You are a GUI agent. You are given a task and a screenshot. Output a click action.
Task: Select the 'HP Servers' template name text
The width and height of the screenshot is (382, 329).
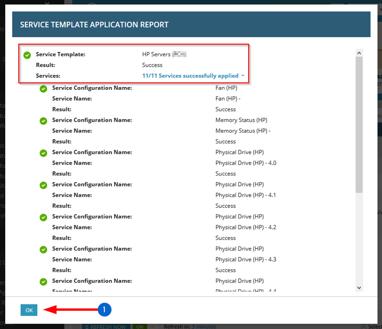[156, 54]
